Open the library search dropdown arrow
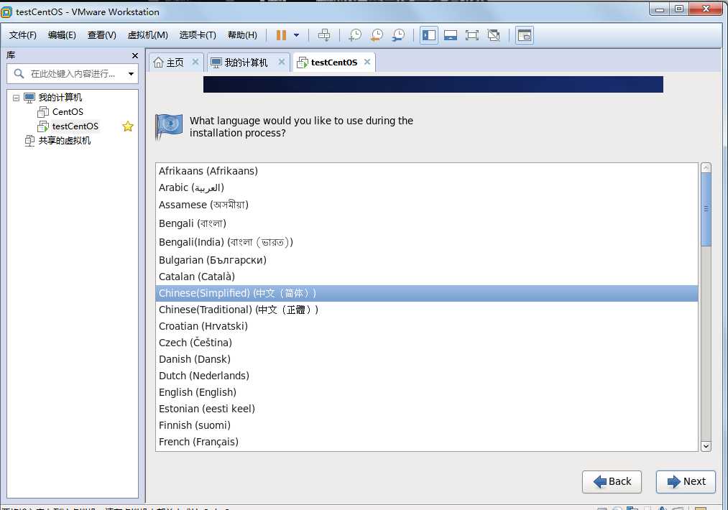Image resolution: width=728 pixels, height=510 pixels. tap(131, 74)
